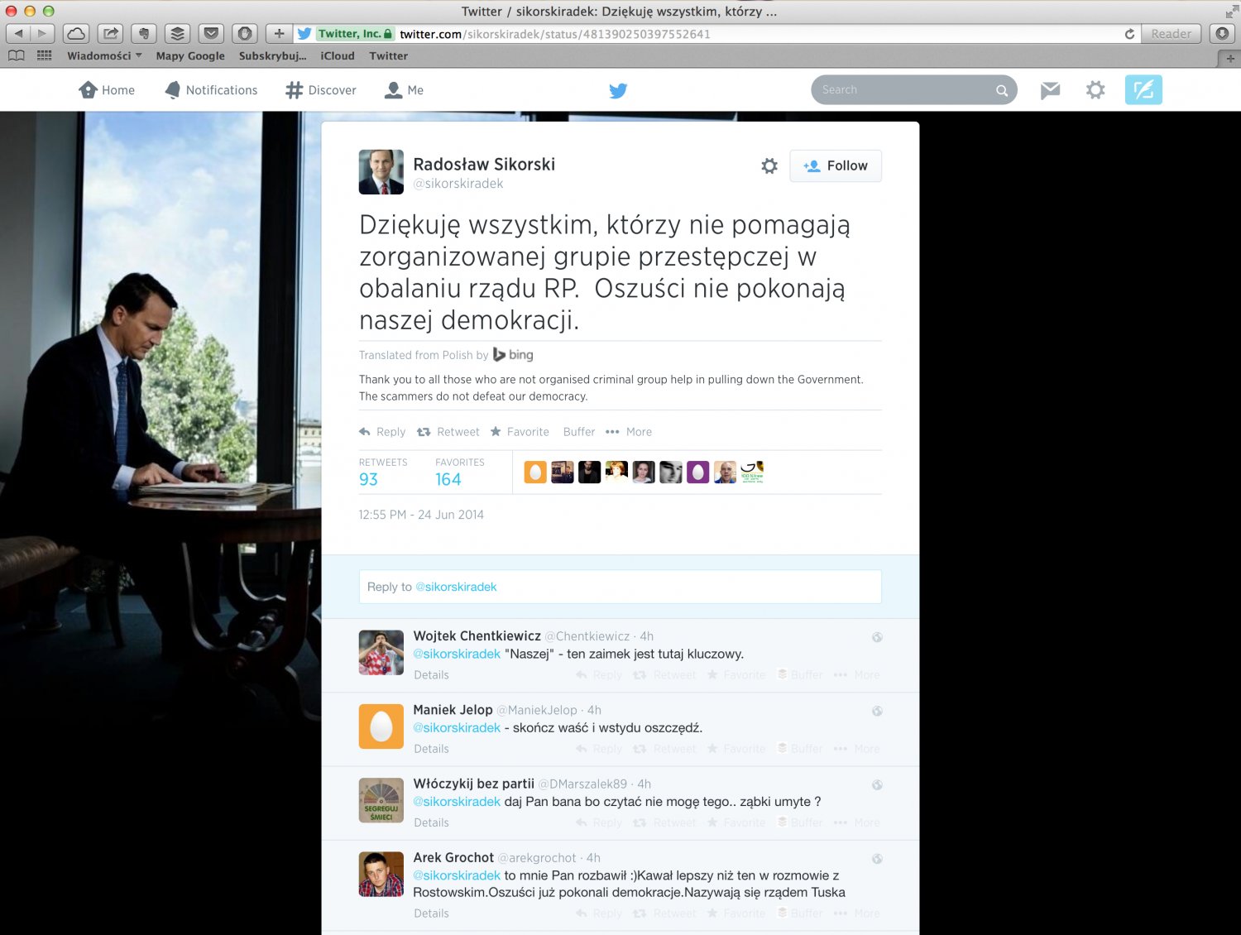
Task: Open iCloud tabs cloud icon
Action: point(76,34)
